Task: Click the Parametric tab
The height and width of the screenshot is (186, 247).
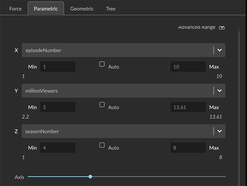Action: (x=46, y=9)
